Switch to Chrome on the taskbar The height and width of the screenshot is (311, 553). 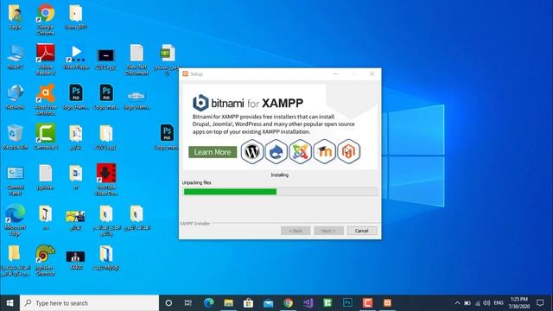(x=288, y=303)
